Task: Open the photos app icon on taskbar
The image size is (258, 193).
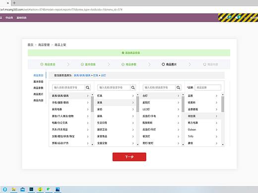Action: (x=58, y=190)
